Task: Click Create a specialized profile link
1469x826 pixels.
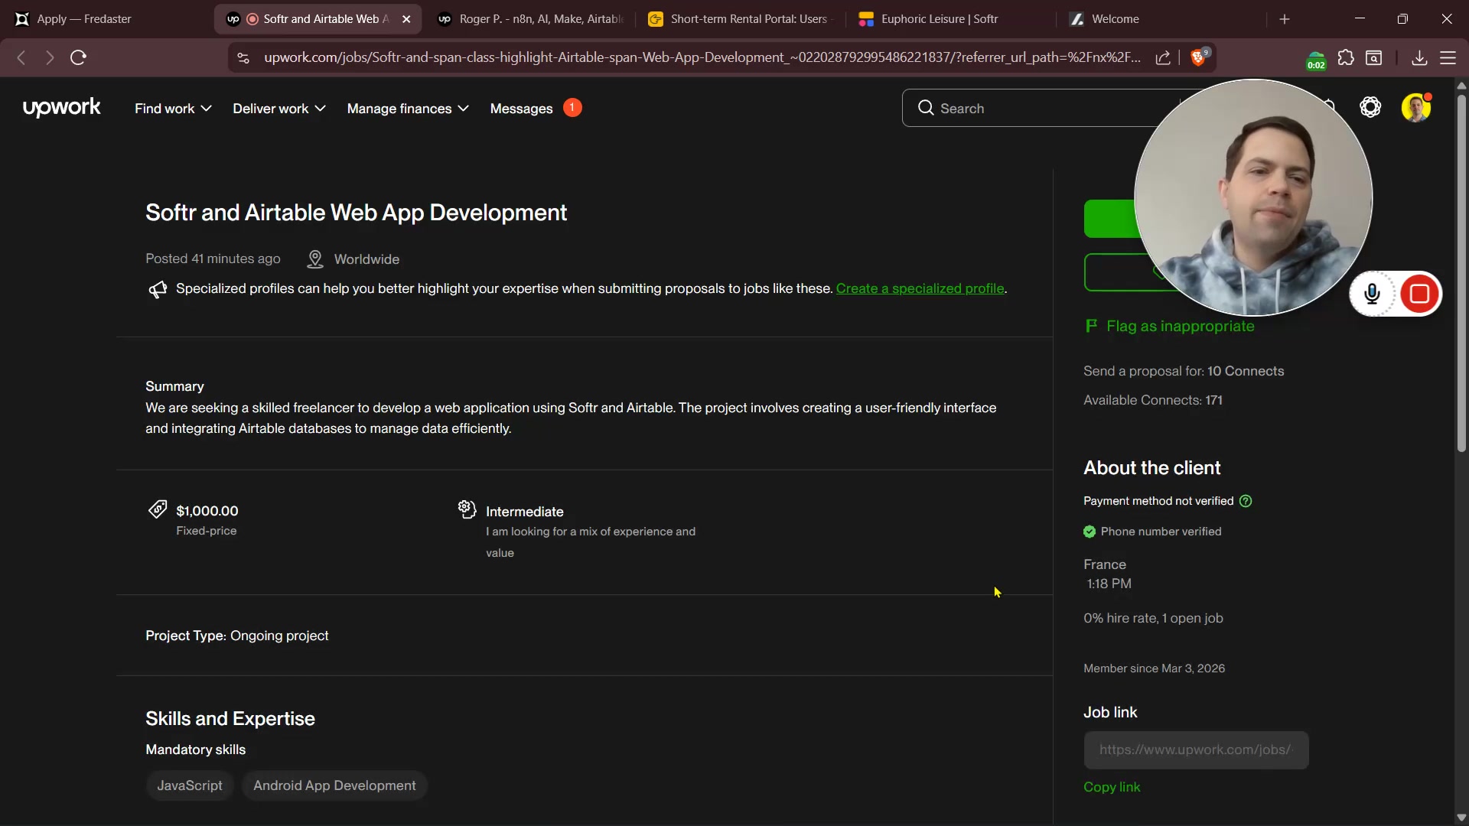Action: (920, 288)
